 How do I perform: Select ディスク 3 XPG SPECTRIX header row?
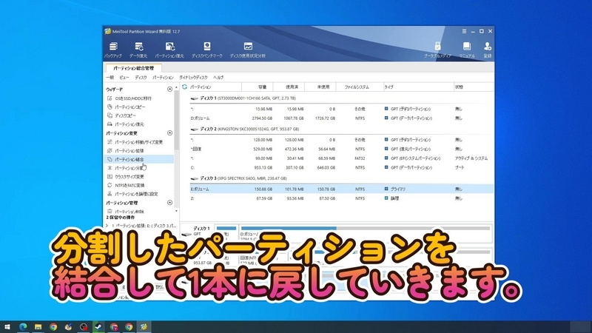click(x=341, y=178)
